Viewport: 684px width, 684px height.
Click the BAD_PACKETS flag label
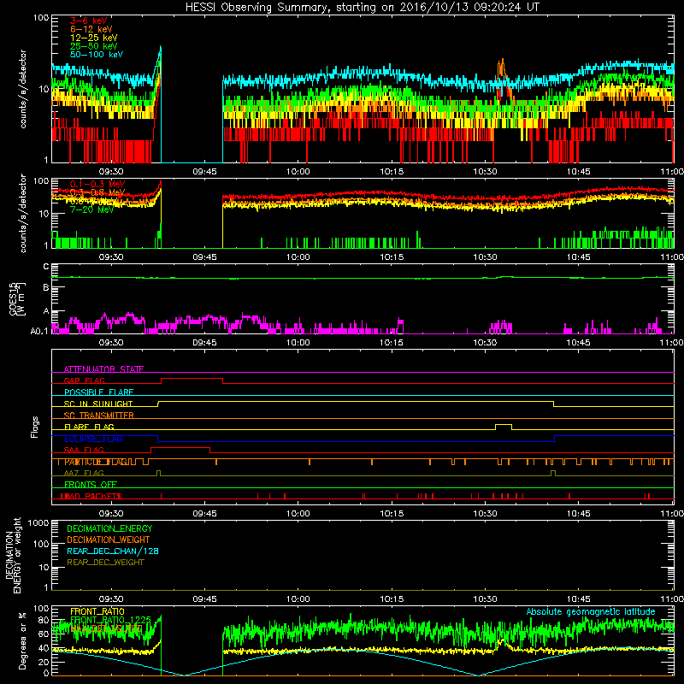[91, 496]
